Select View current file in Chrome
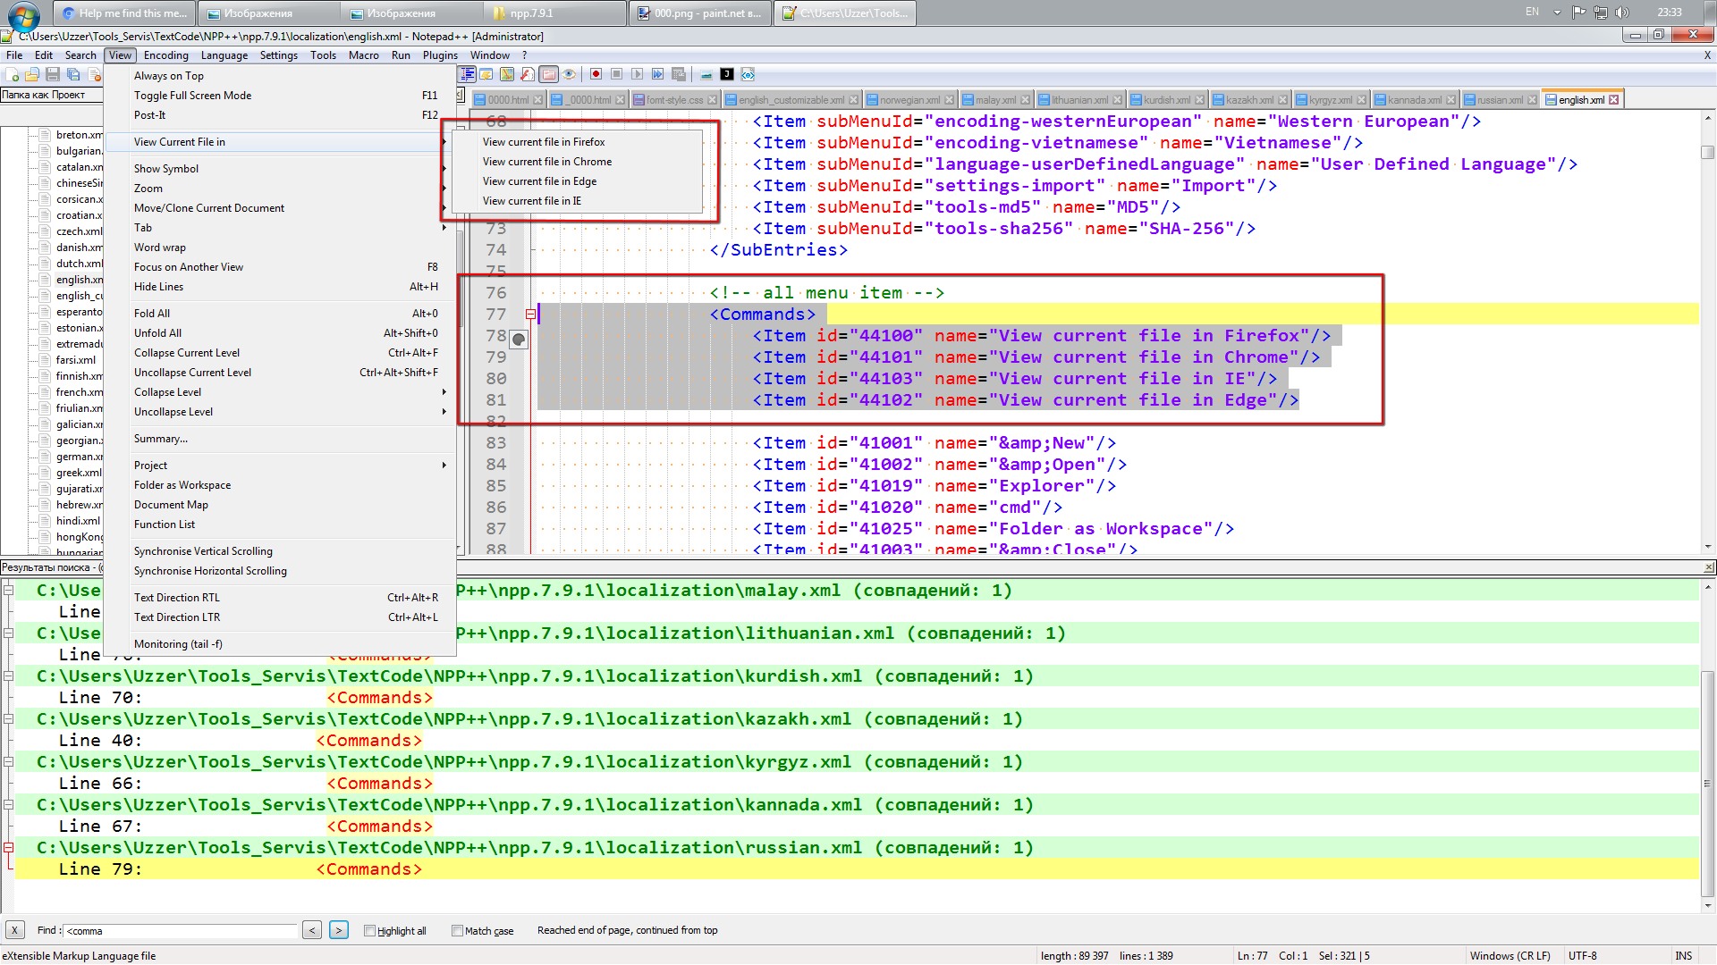 577,162
